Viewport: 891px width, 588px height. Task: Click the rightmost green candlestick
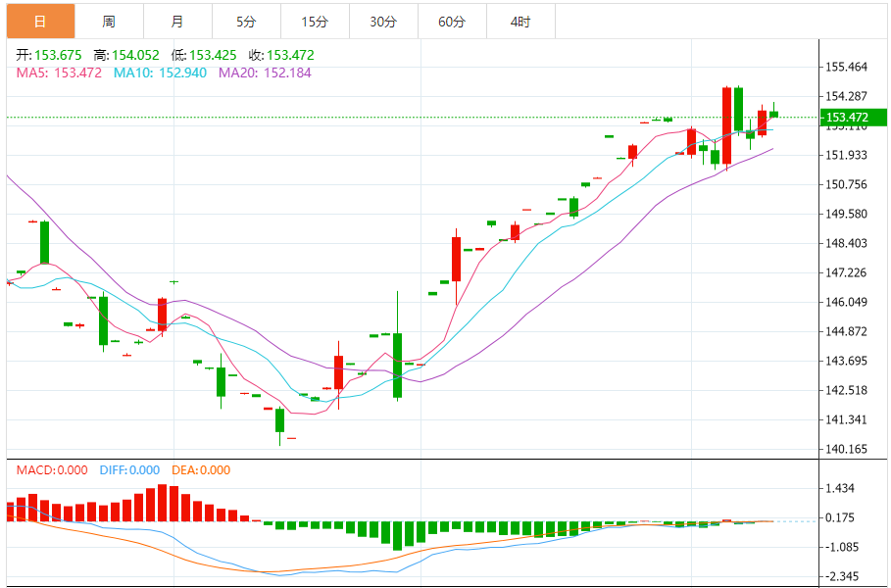coord(773,115)
